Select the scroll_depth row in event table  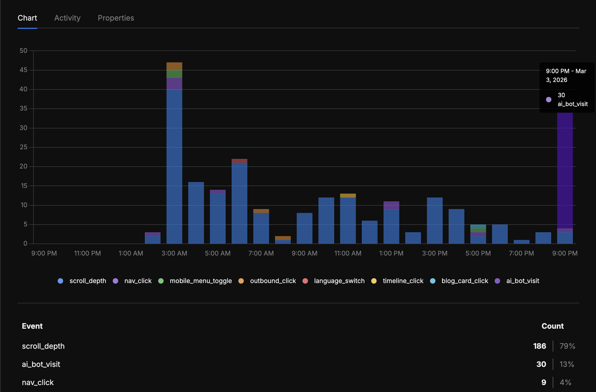pyautogui.click(x=43, y=346)
